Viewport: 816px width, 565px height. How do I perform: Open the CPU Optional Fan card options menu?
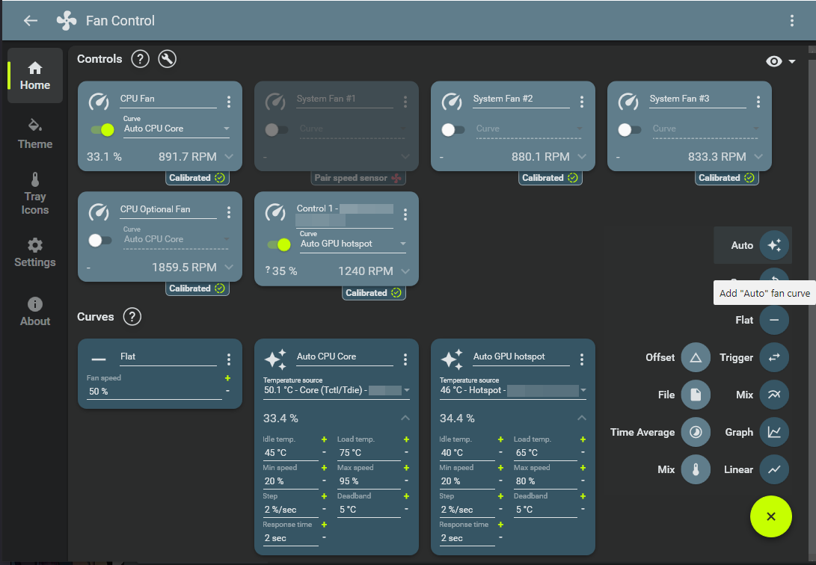point(228,212)
